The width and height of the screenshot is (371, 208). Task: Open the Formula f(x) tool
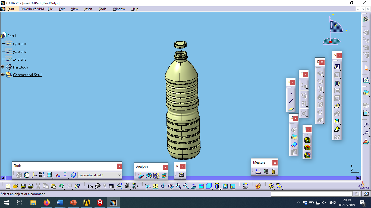click(x=90, y=186)
